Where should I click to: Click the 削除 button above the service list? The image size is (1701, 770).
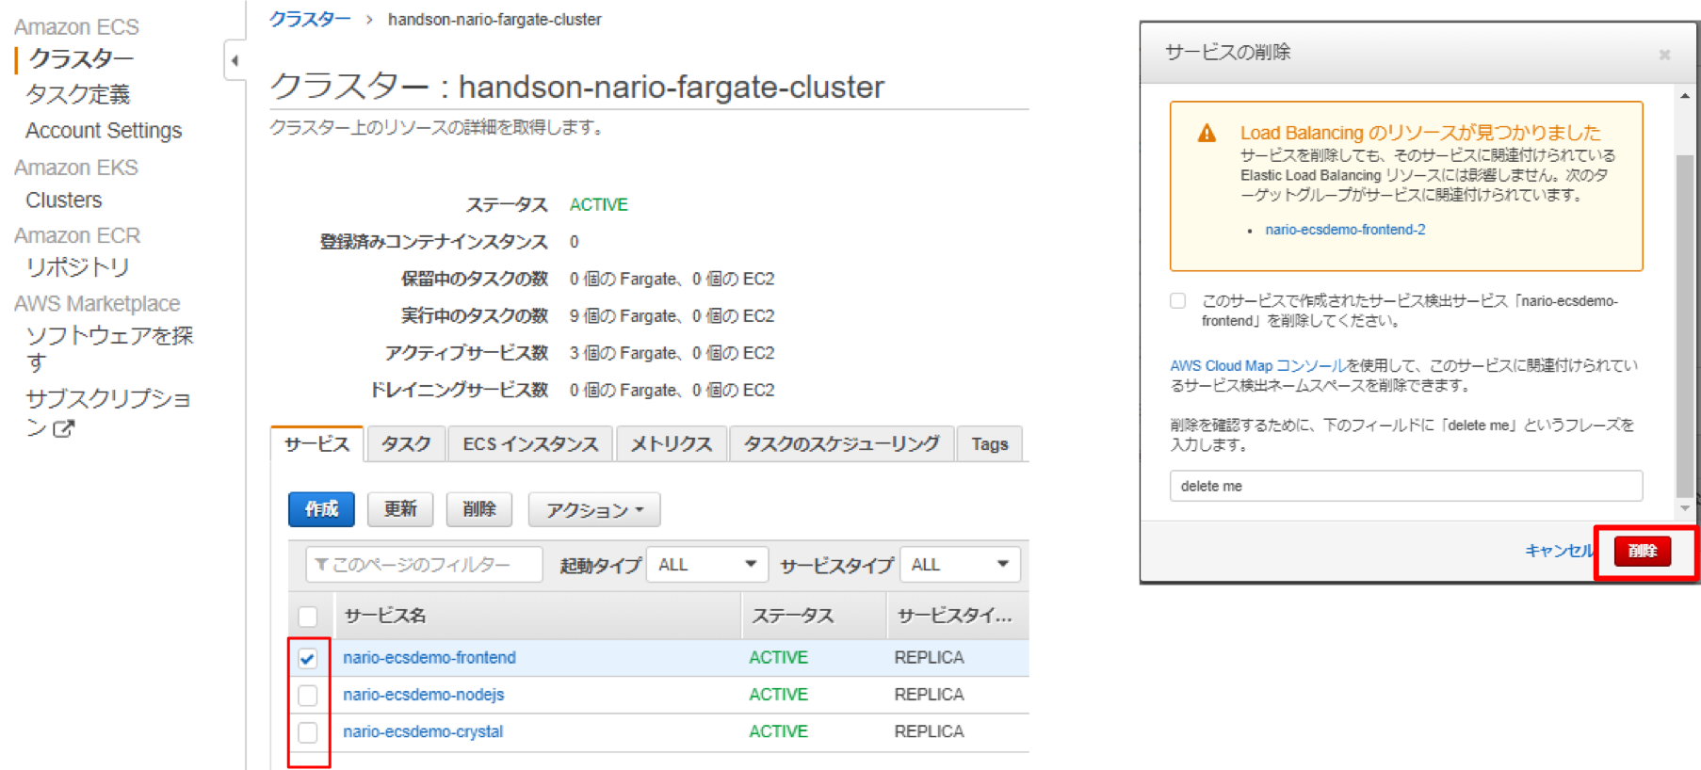[x=479, y=509]
